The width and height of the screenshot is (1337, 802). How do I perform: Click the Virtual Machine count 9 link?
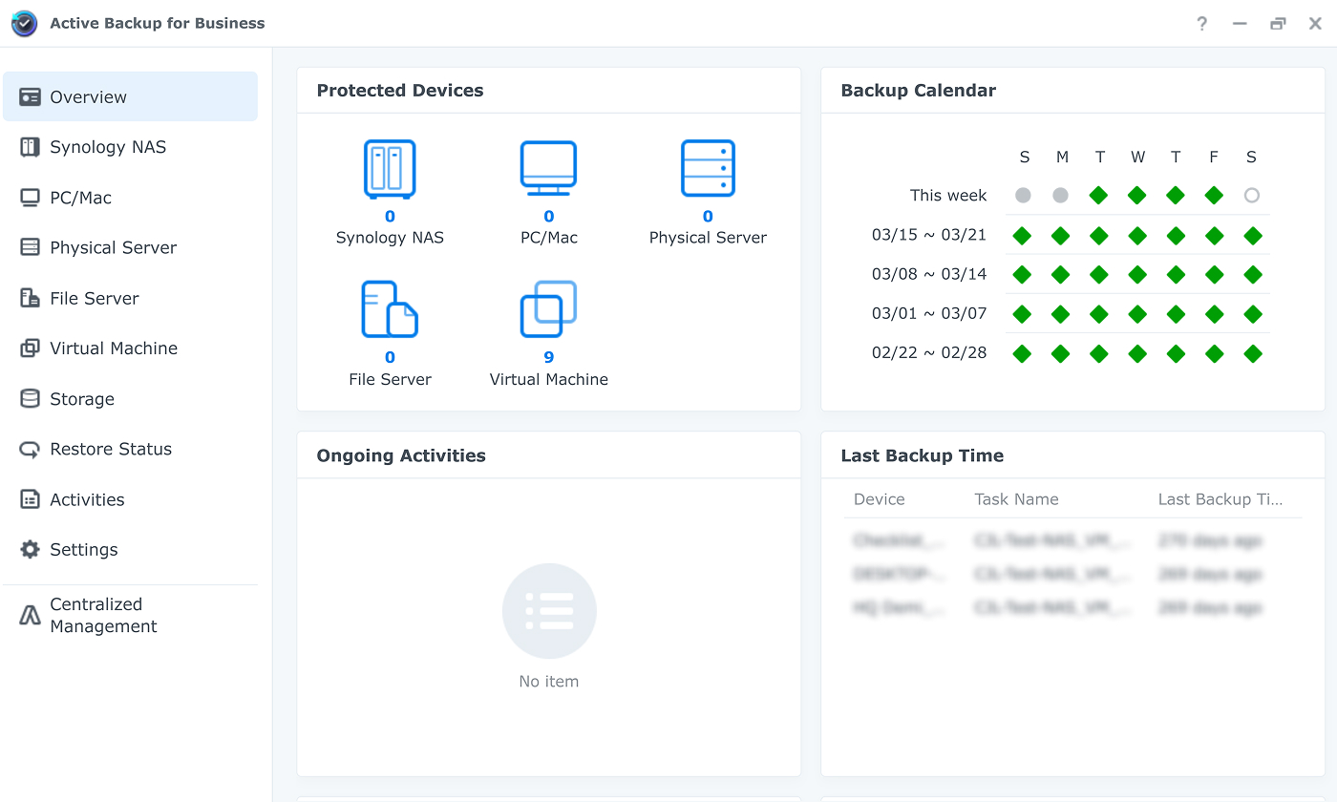(549, 357)
